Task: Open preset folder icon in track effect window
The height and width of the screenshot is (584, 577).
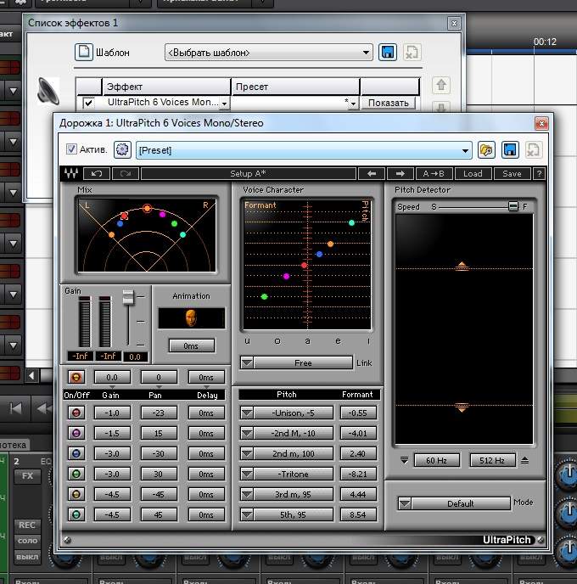Action: tap(486, 150)
